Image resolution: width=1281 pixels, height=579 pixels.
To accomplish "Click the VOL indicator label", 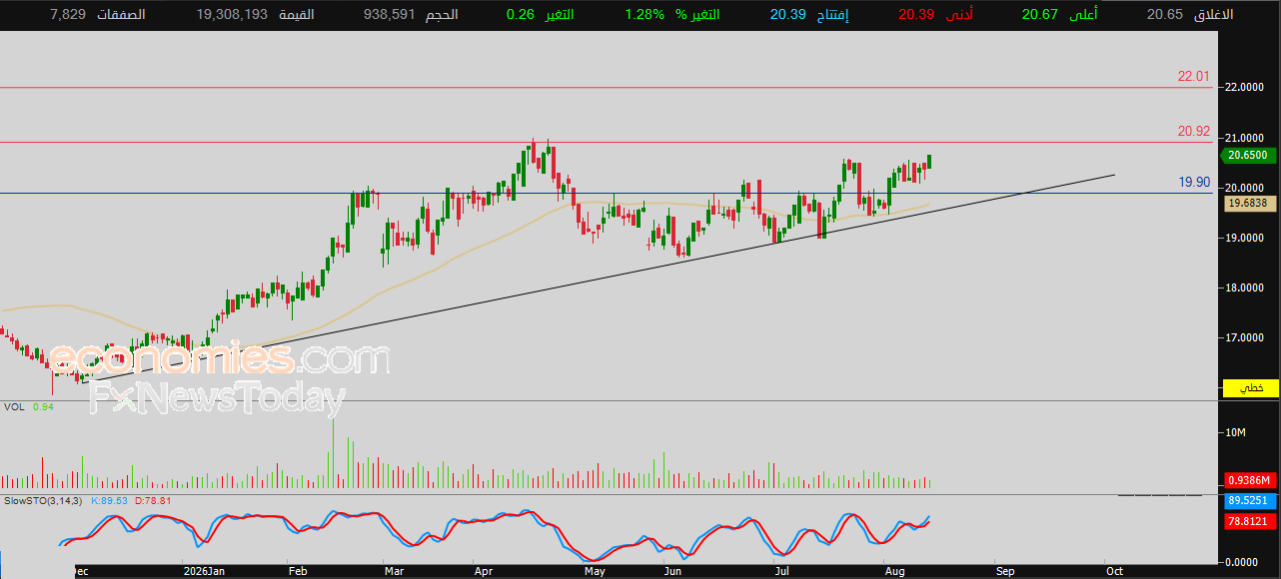I will 14,407.
